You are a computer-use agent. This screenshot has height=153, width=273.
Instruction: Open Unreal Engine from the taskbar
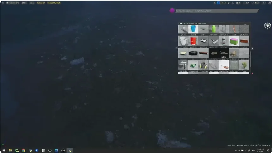(63, 150)
